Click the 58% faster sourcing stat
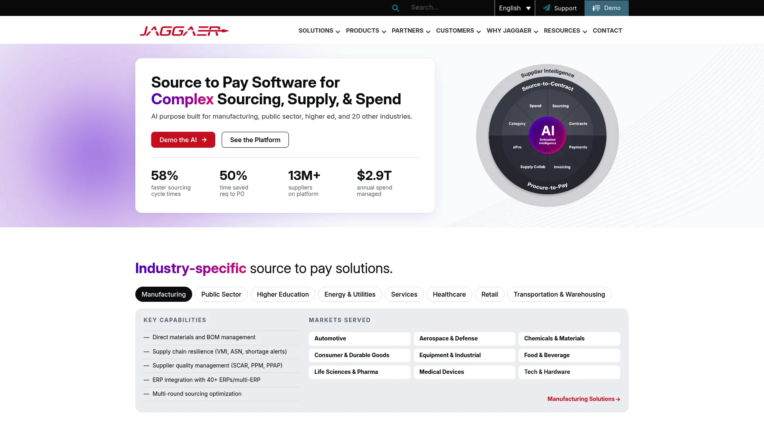Screen dimensions: 764x430 pyautogui.click(x=171, y=183)
